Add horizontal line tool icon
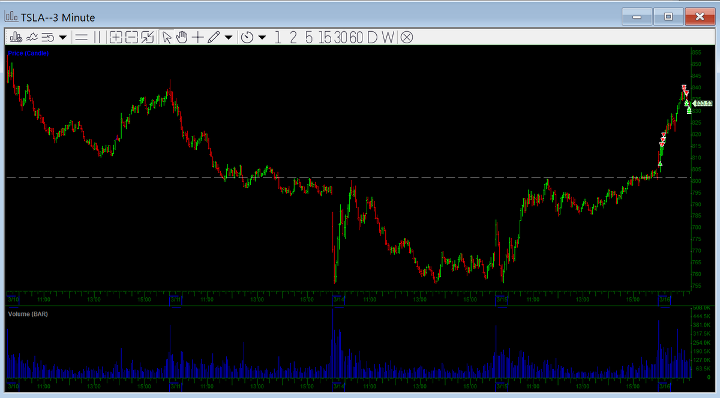This screenshot has height=398, width=720. [x=82, y=38]
